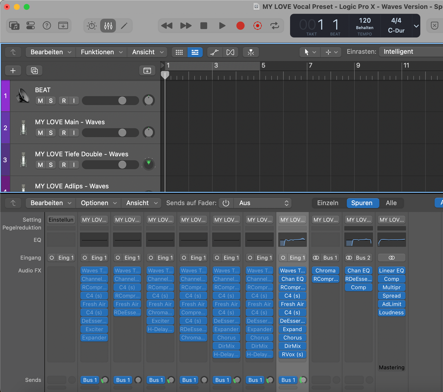
Task: Open the Sends auf Fader Aus dropdown
Action: click(x=263, y=203)
